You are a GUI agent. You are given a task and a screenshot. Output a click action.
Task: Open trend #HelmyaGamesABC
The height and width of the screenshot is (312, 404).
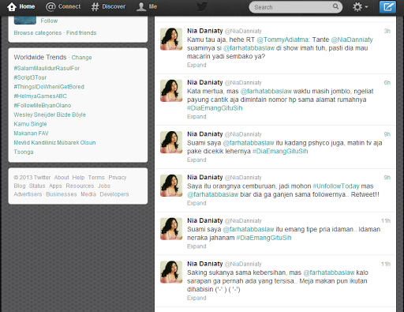[x=40, y=96]
